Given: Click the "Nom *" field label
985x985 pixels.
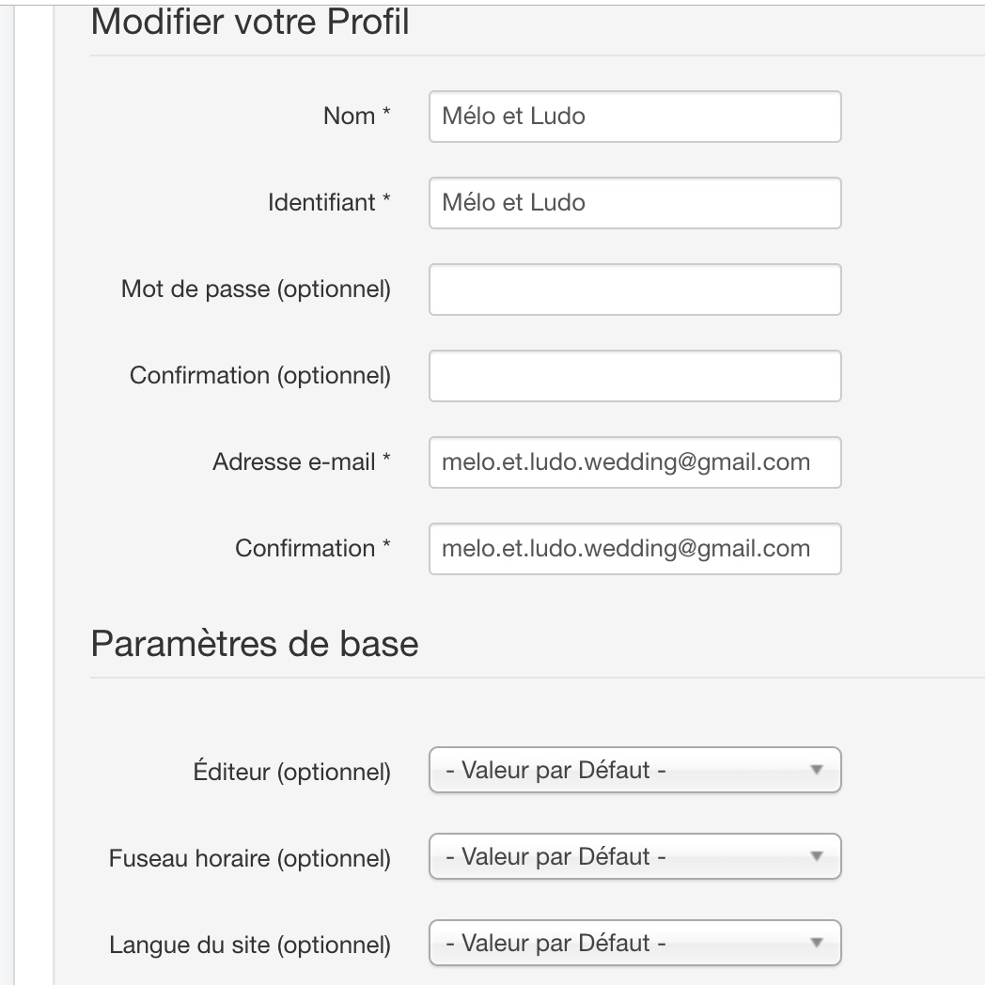Looking at the screenshot, I should tap(356, 117).
